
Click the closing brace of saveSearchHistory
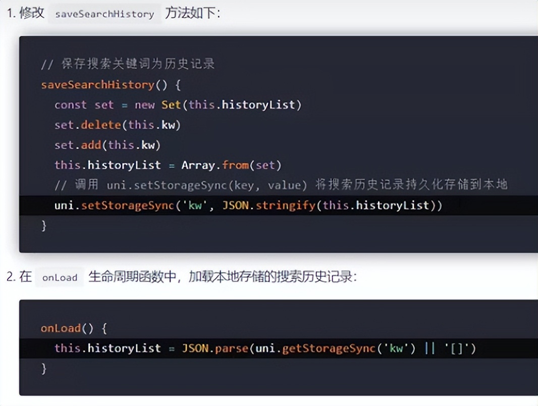coord(44,225)
